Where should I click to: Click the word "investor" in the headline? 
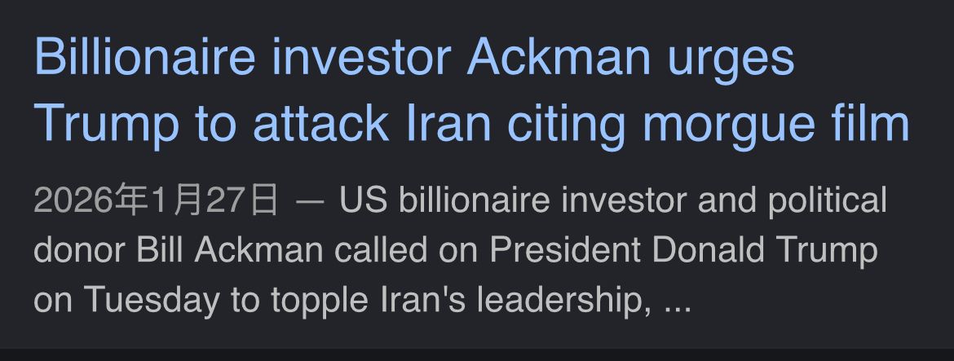[x=362, y=59]
